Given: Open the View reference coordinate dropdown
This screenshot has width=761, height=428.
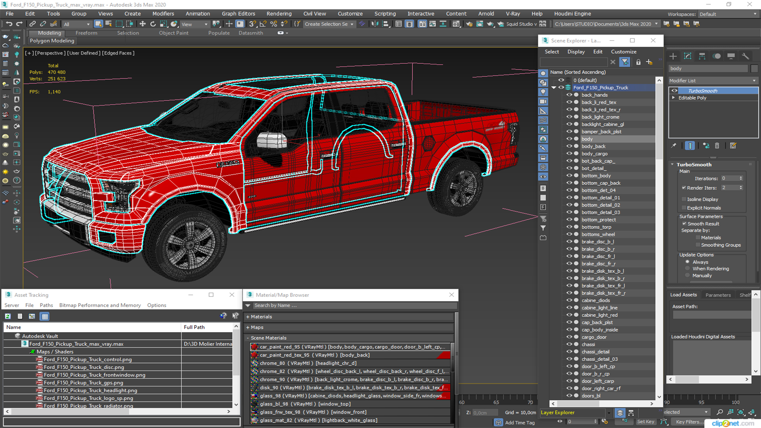Looking at the screenshot, I should click(195, 24).
